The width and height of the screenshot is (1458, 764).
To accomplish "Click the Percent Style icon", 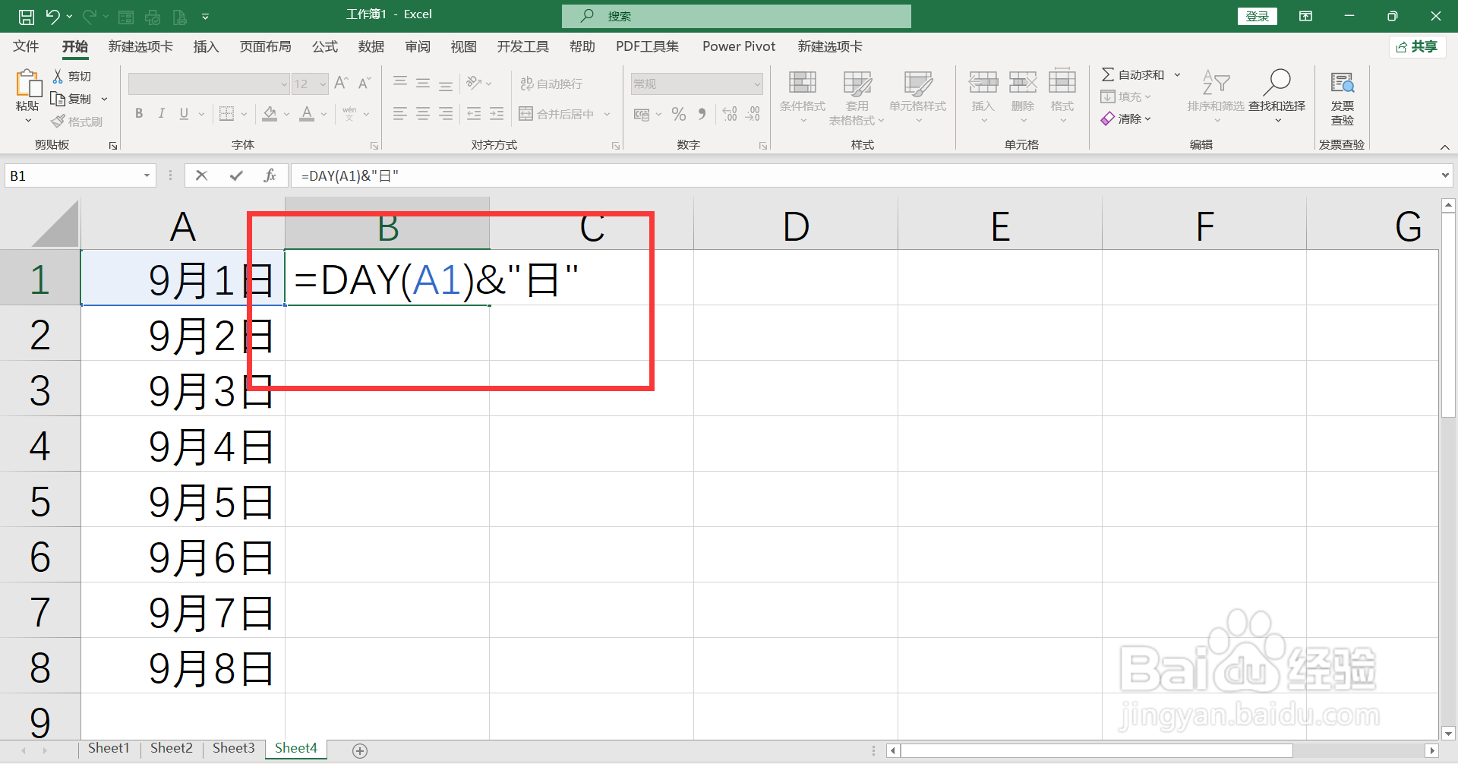I will (x=679, y=114).
